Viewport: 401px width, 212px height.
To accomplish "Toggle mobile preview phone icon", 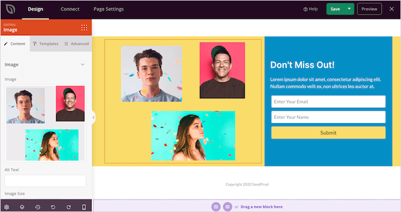I will coord(84,207).
